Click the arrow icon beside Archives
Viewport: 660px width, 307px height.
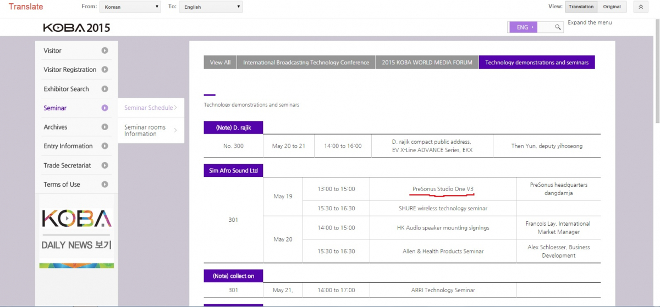coord(105,127)
